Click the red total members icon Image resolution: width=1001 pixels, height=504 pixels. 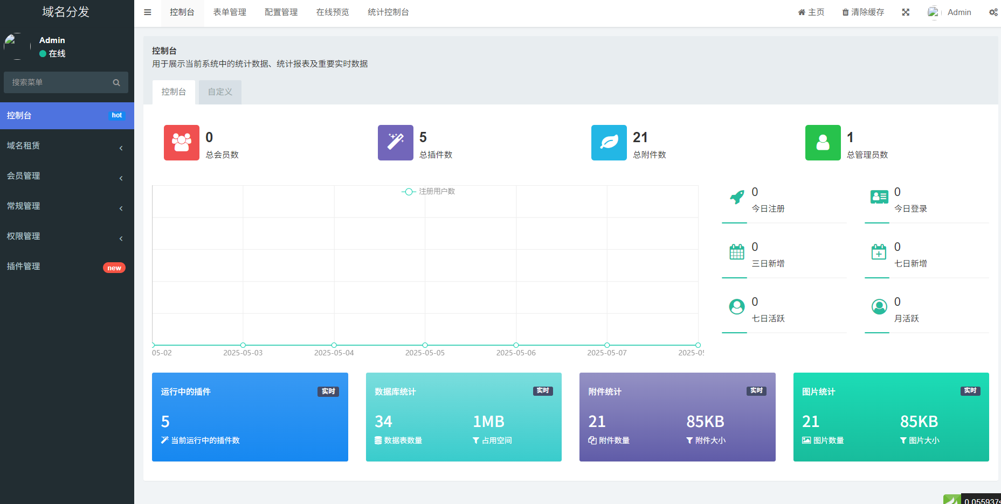coord(182,143)
